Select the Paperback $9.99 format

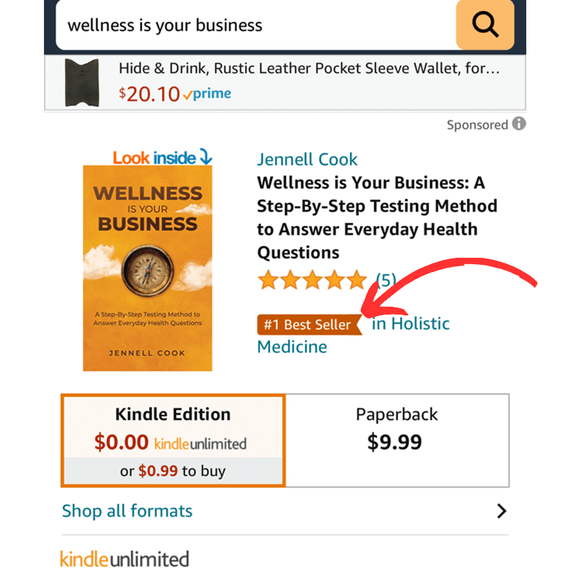tap(397, 441)
